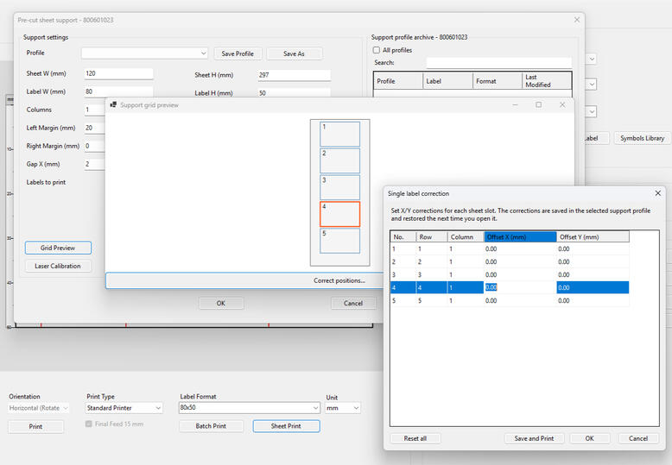Open the Orientation dropdown

point(39,408)
